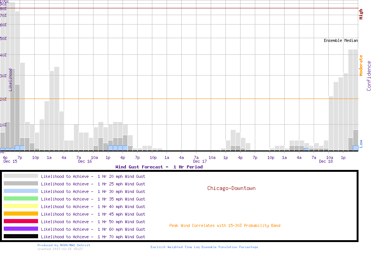The width and height of the screenshot is (377, 253).
Task: Click the High confidence axis label
Action: point(361,14)
